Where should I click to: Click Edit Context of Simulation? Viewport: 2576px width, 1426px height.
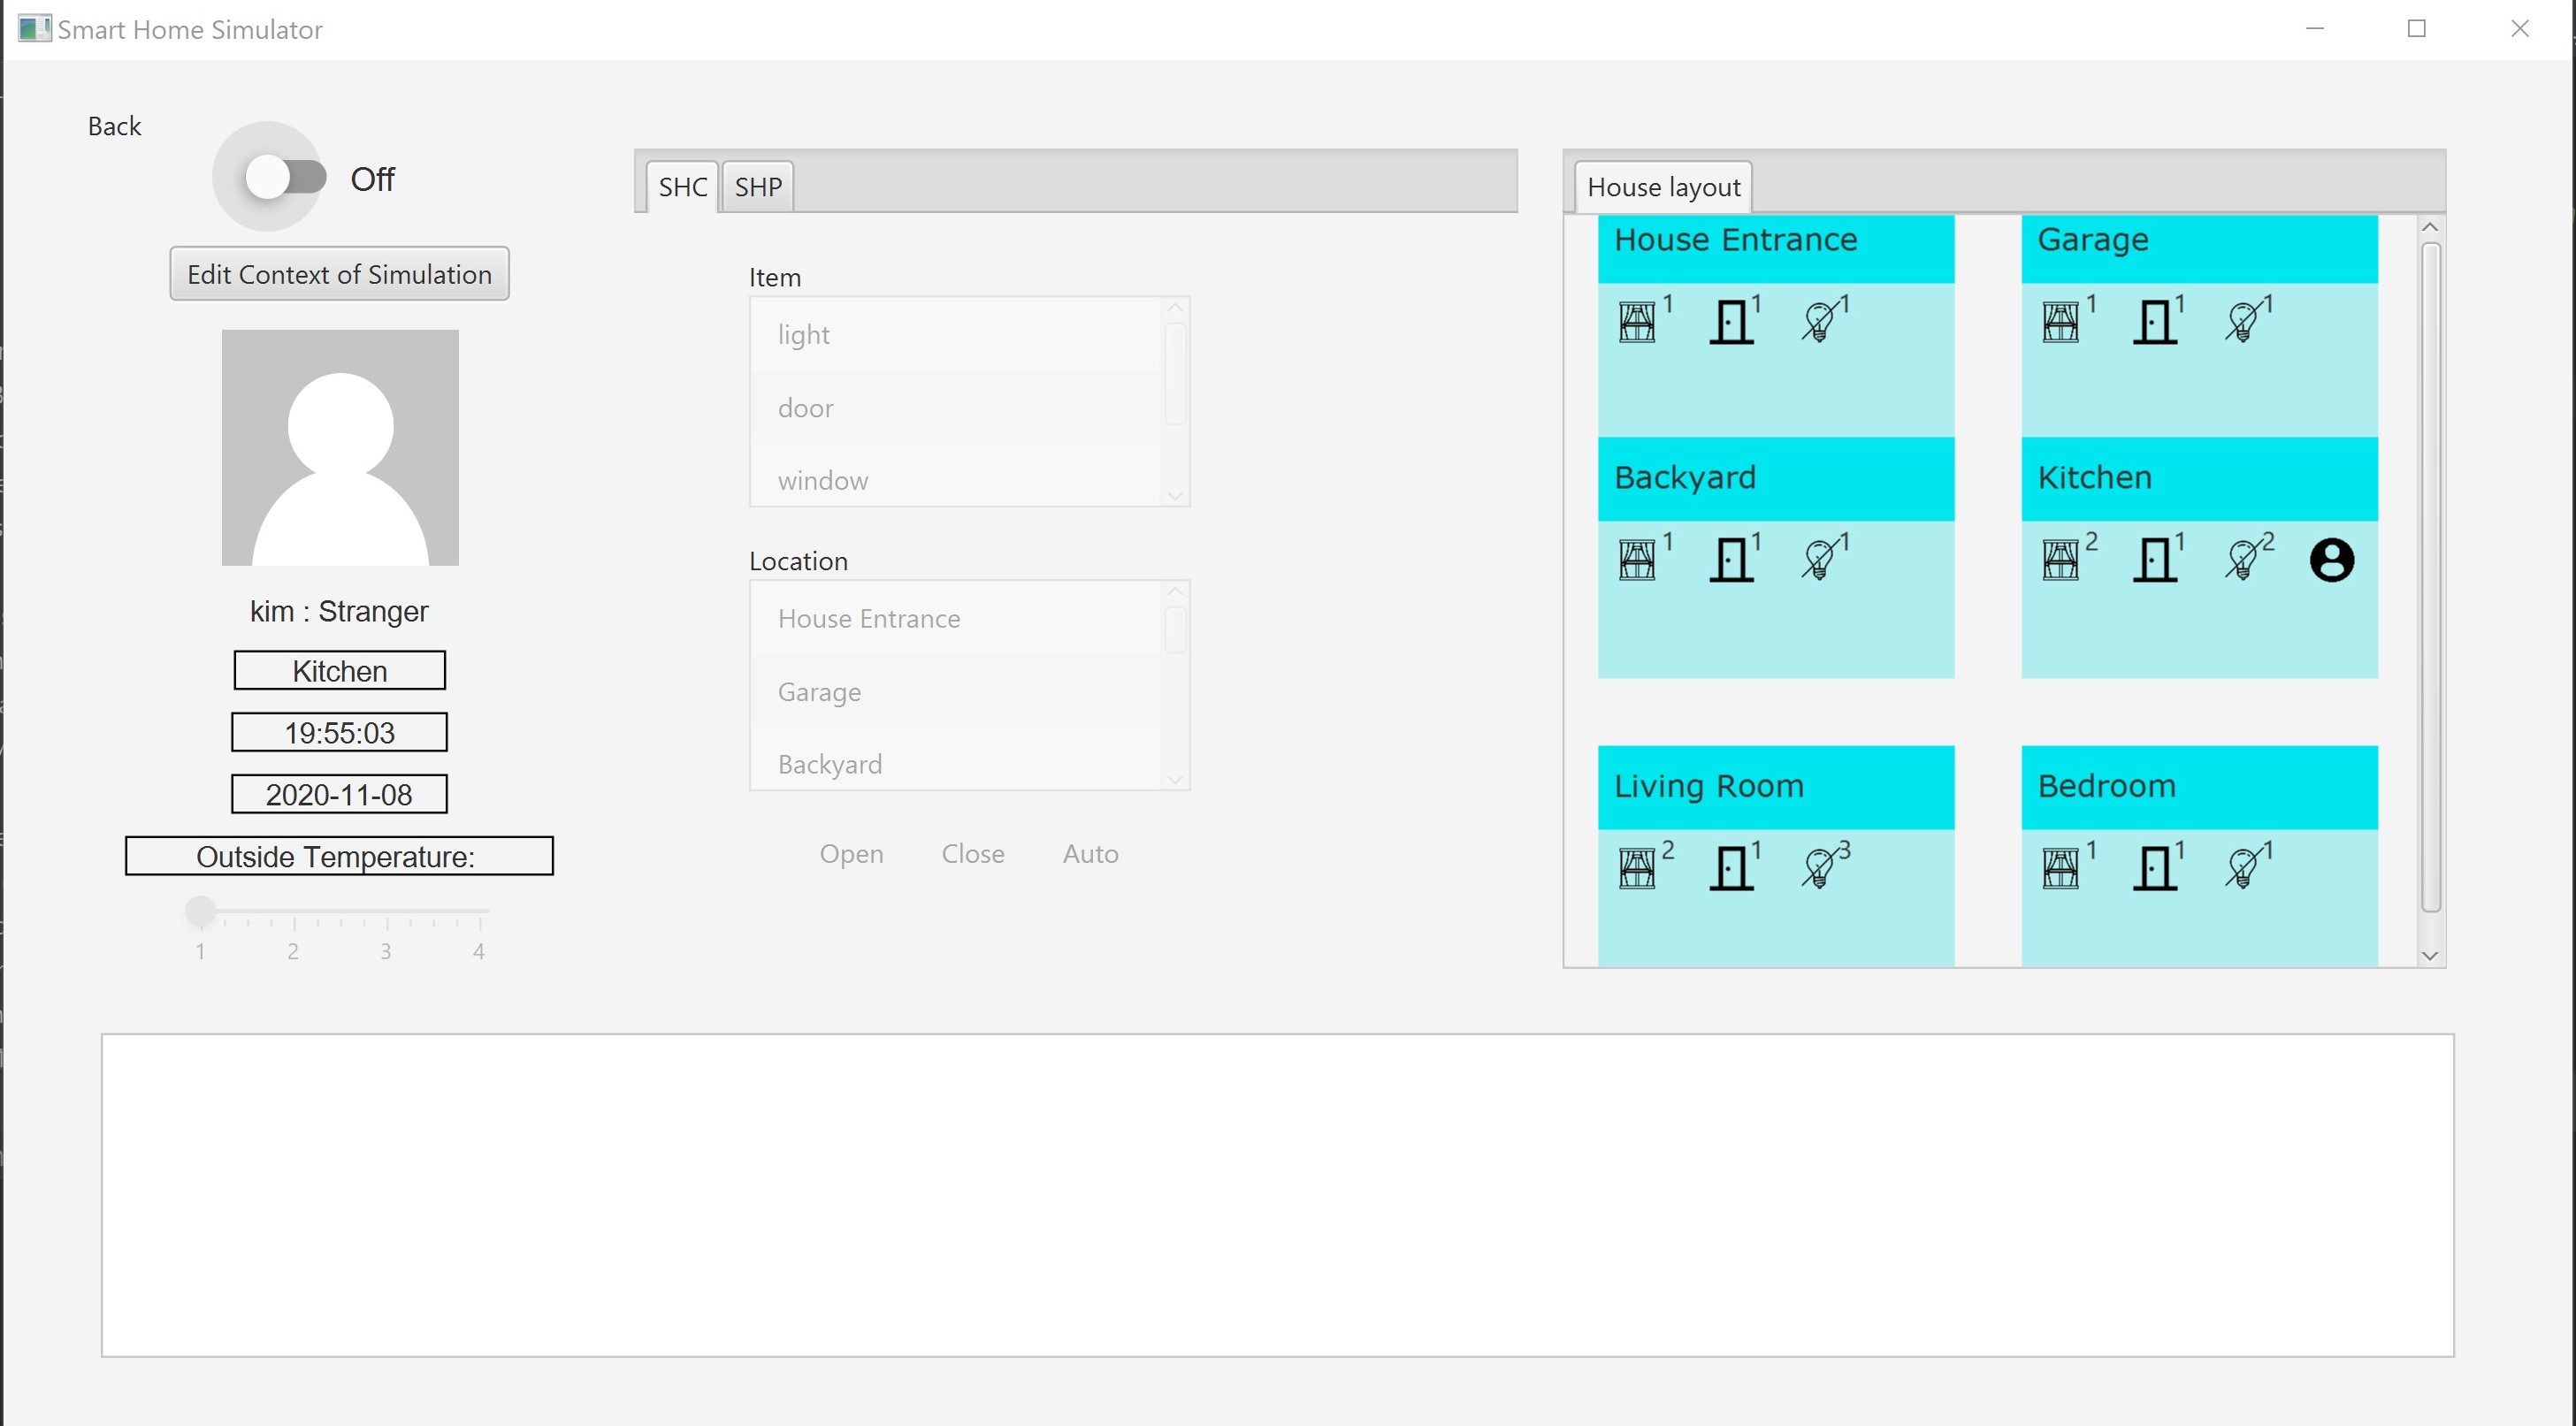[339, 273]
